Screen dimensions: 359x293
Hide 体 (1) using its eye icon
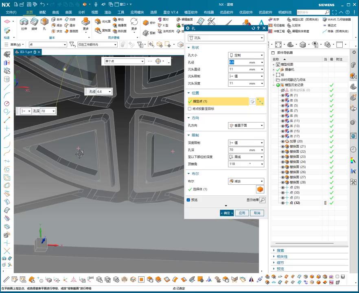click(283, 95)
